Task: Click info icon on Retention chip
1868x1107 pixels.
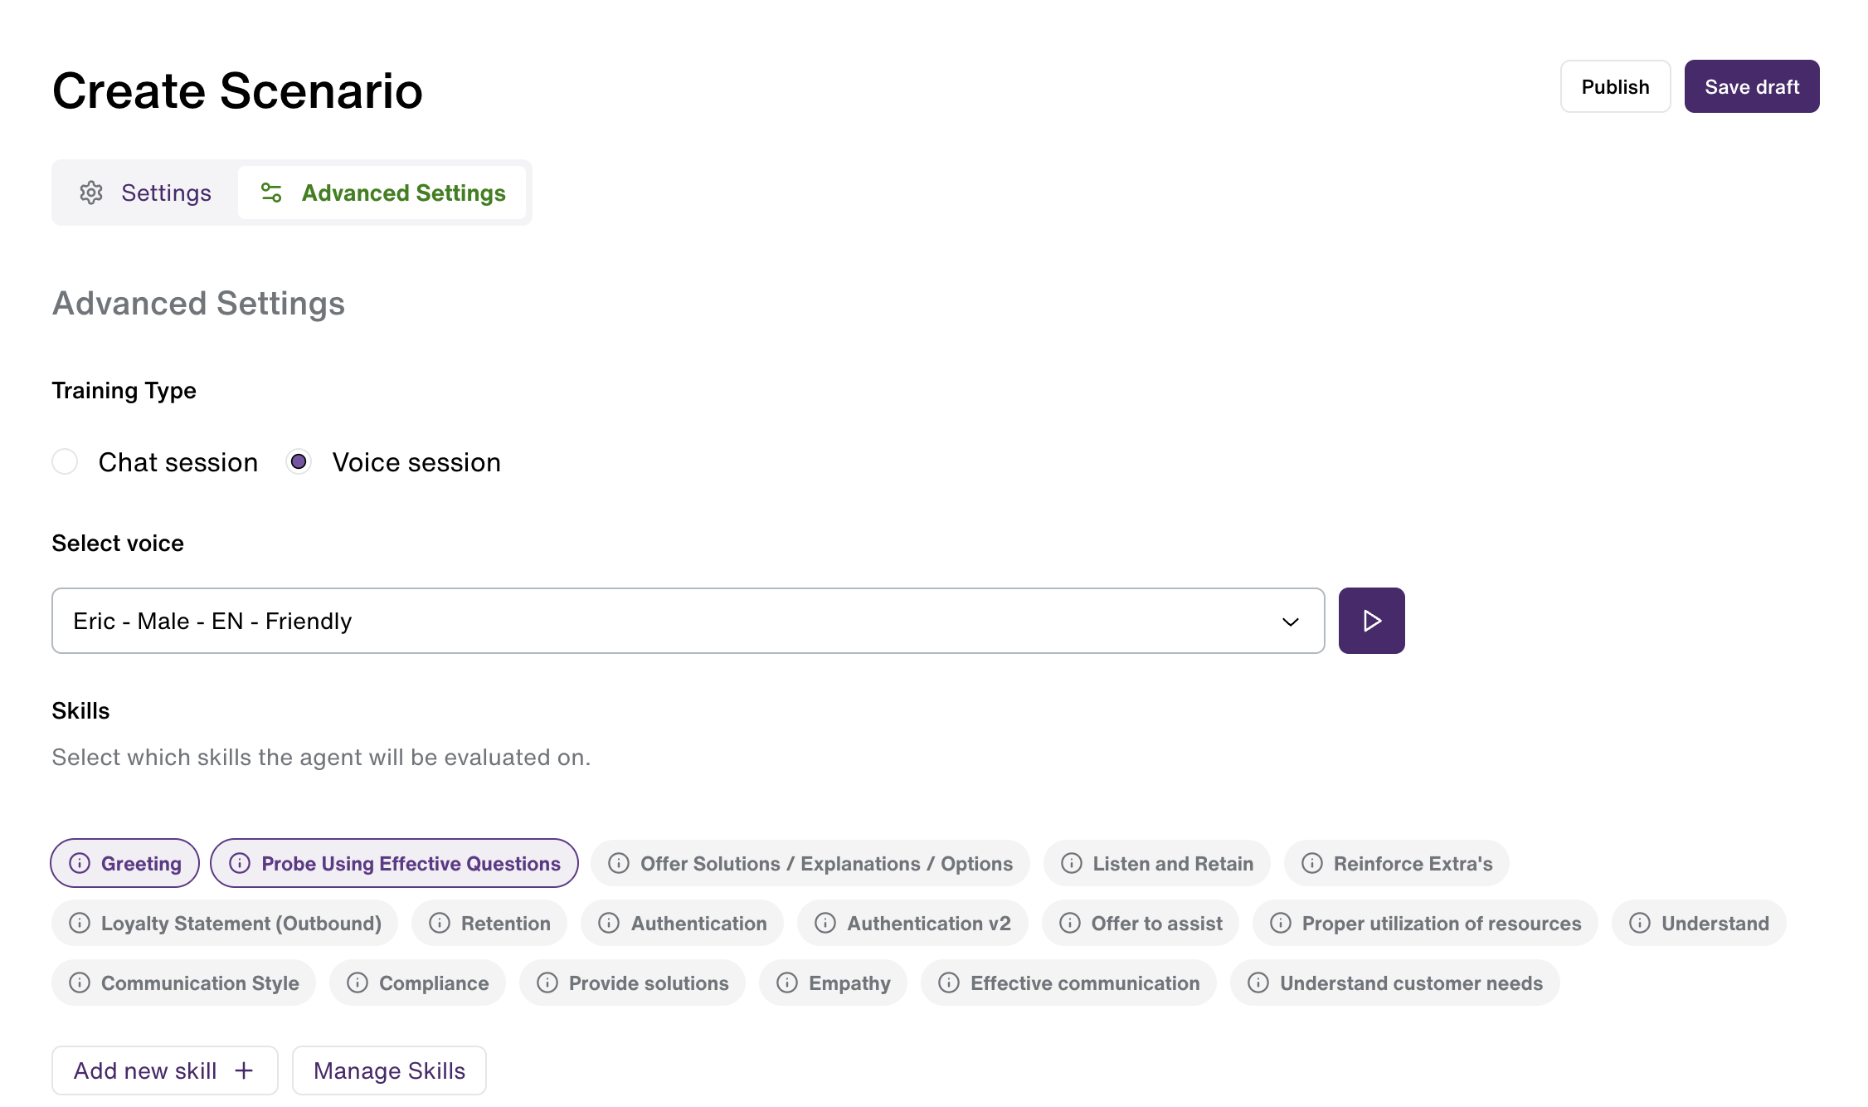Action: (440, 923)
